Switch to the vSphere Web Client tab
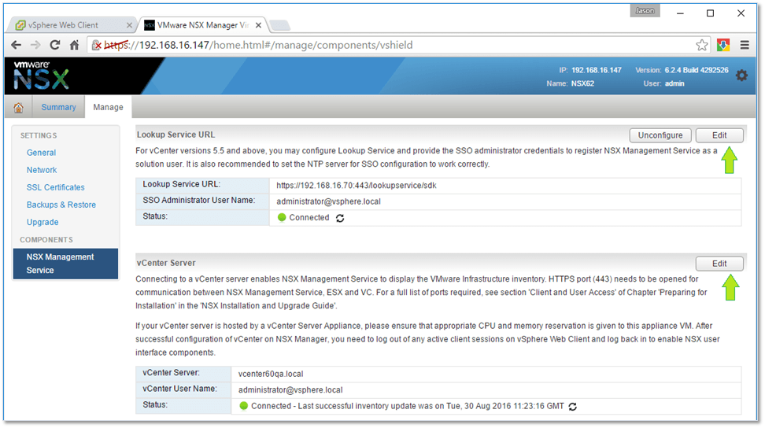 tap(71, 25)
